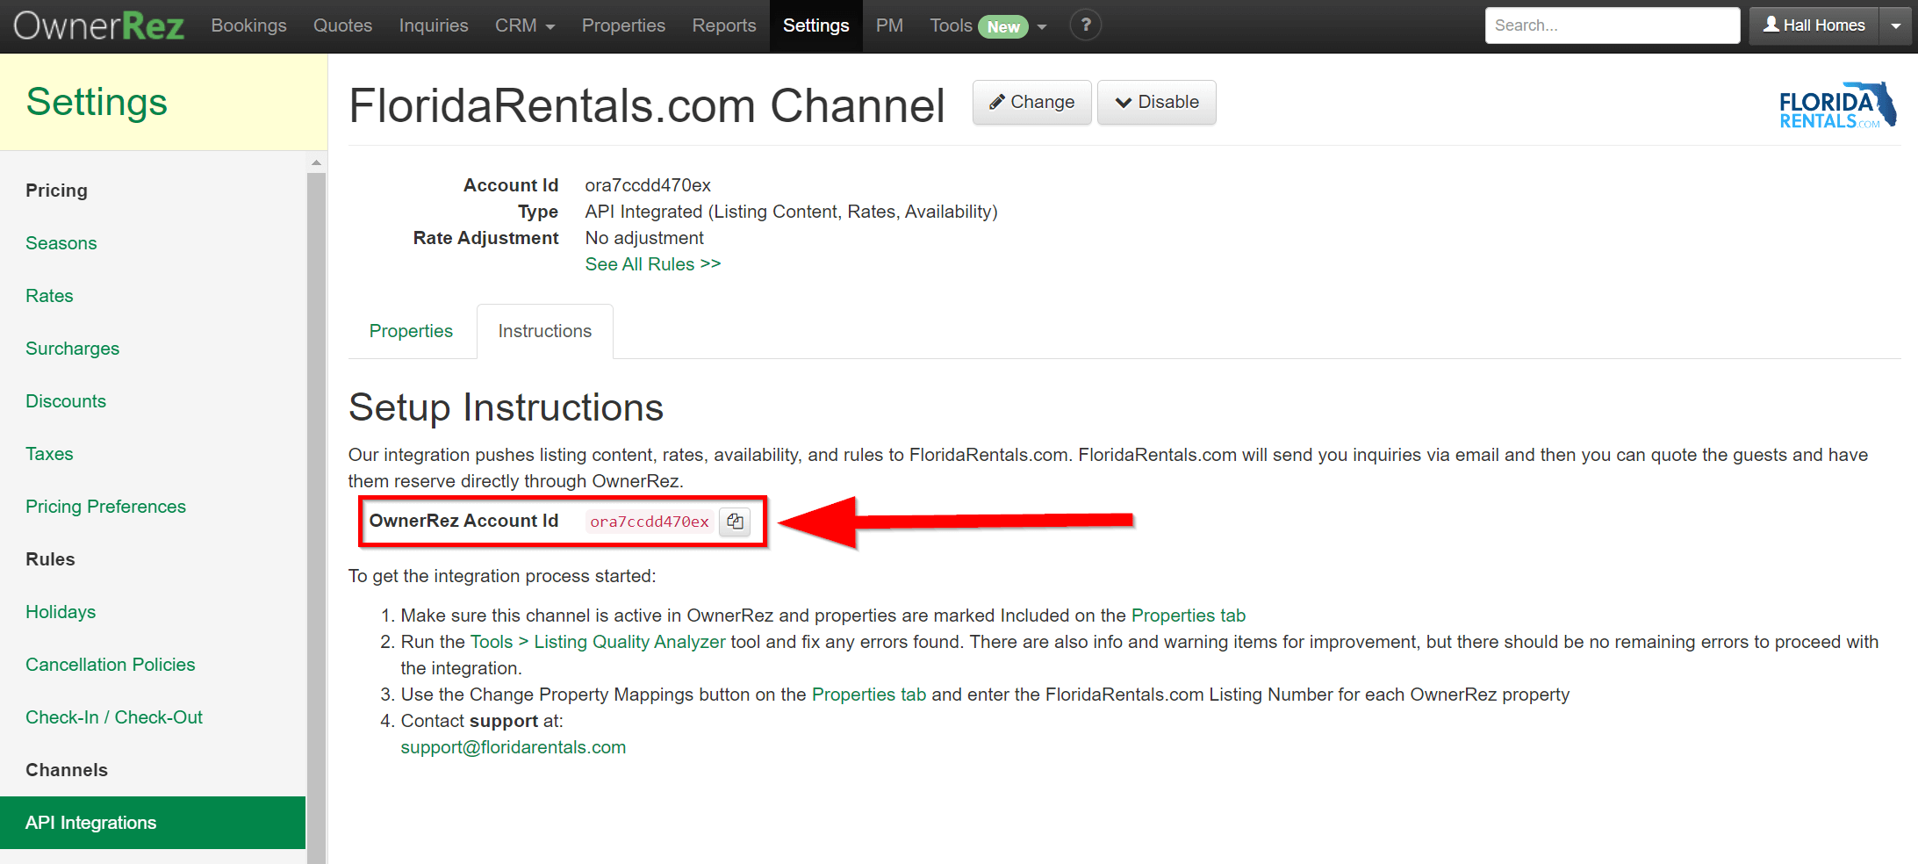1918x864 pixels.
Task: Click the OwnerRez logo
Action: pyautogui.click(x=98, y=25)
